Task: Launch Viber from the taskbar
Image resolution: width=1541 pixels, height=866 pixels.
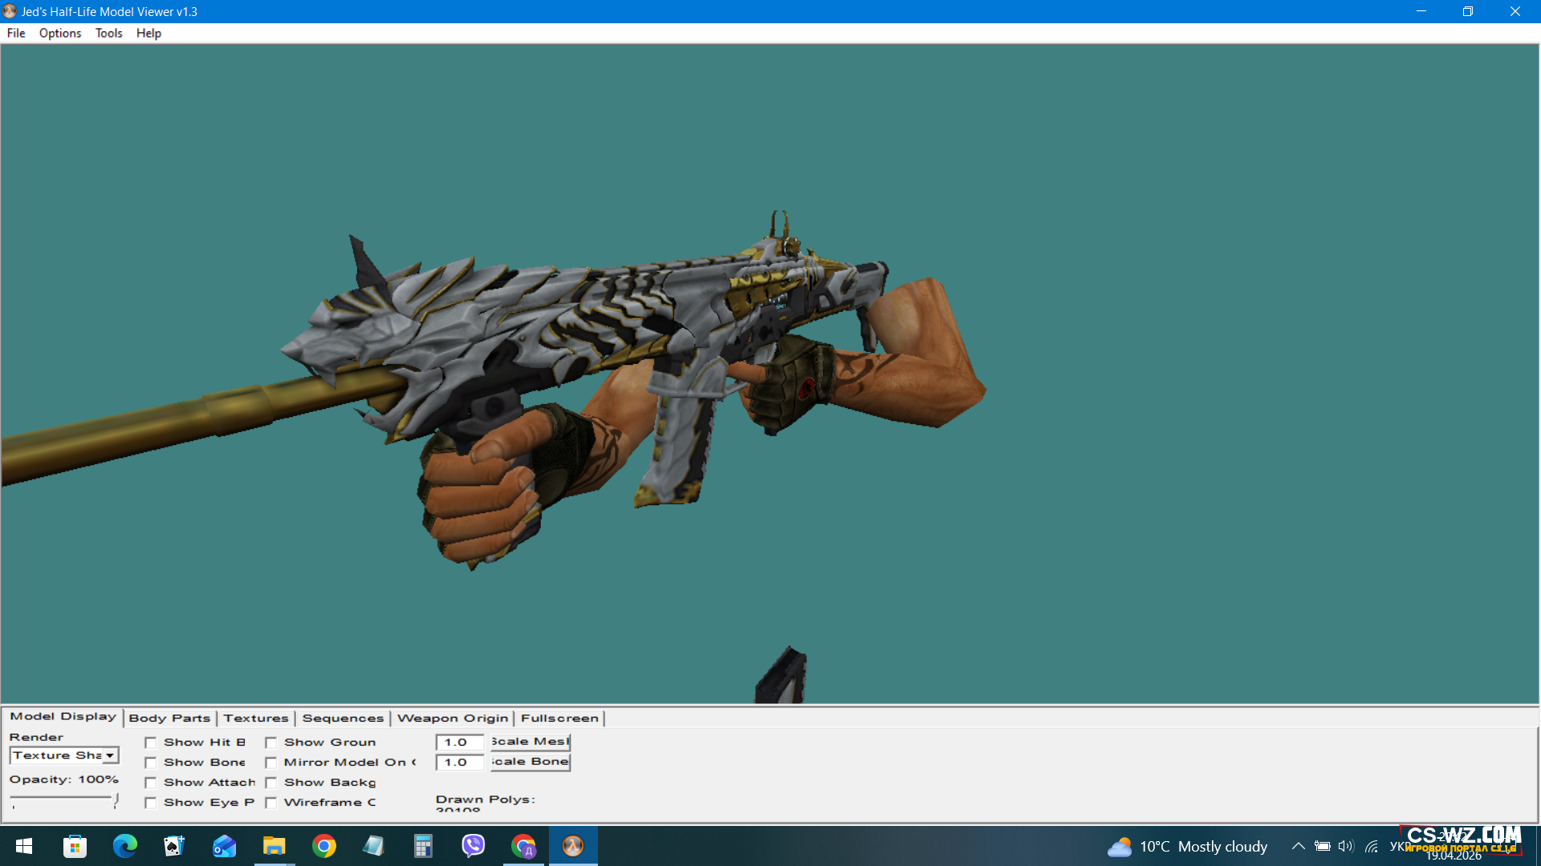Action: (474, 846)
